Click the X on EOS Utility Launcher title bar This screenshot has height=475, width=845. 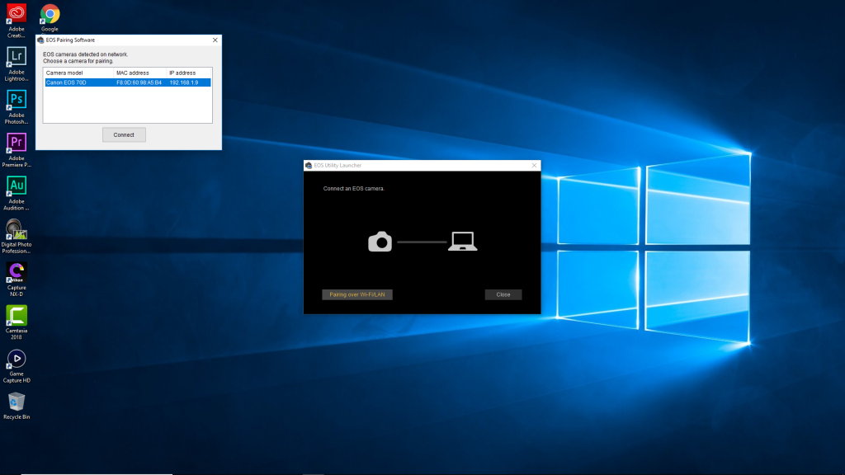[x=534, y=165]
